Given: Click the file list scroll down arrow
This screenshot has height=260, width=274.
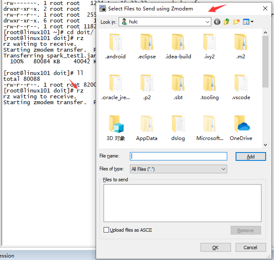Looking at the screenshot, I should coord(266,145).
